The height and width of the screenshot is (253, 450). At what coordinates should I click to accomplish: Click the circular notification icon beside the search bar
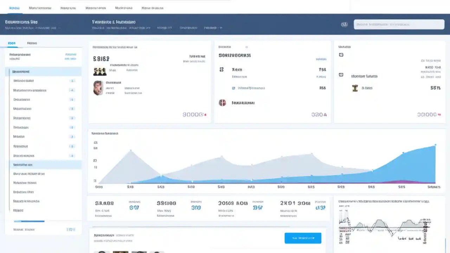344,24
